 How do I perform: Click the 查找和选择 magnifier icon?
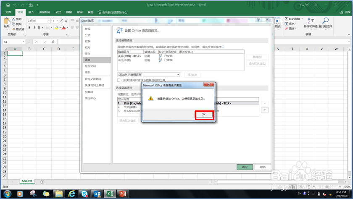[x=325, y=21]
